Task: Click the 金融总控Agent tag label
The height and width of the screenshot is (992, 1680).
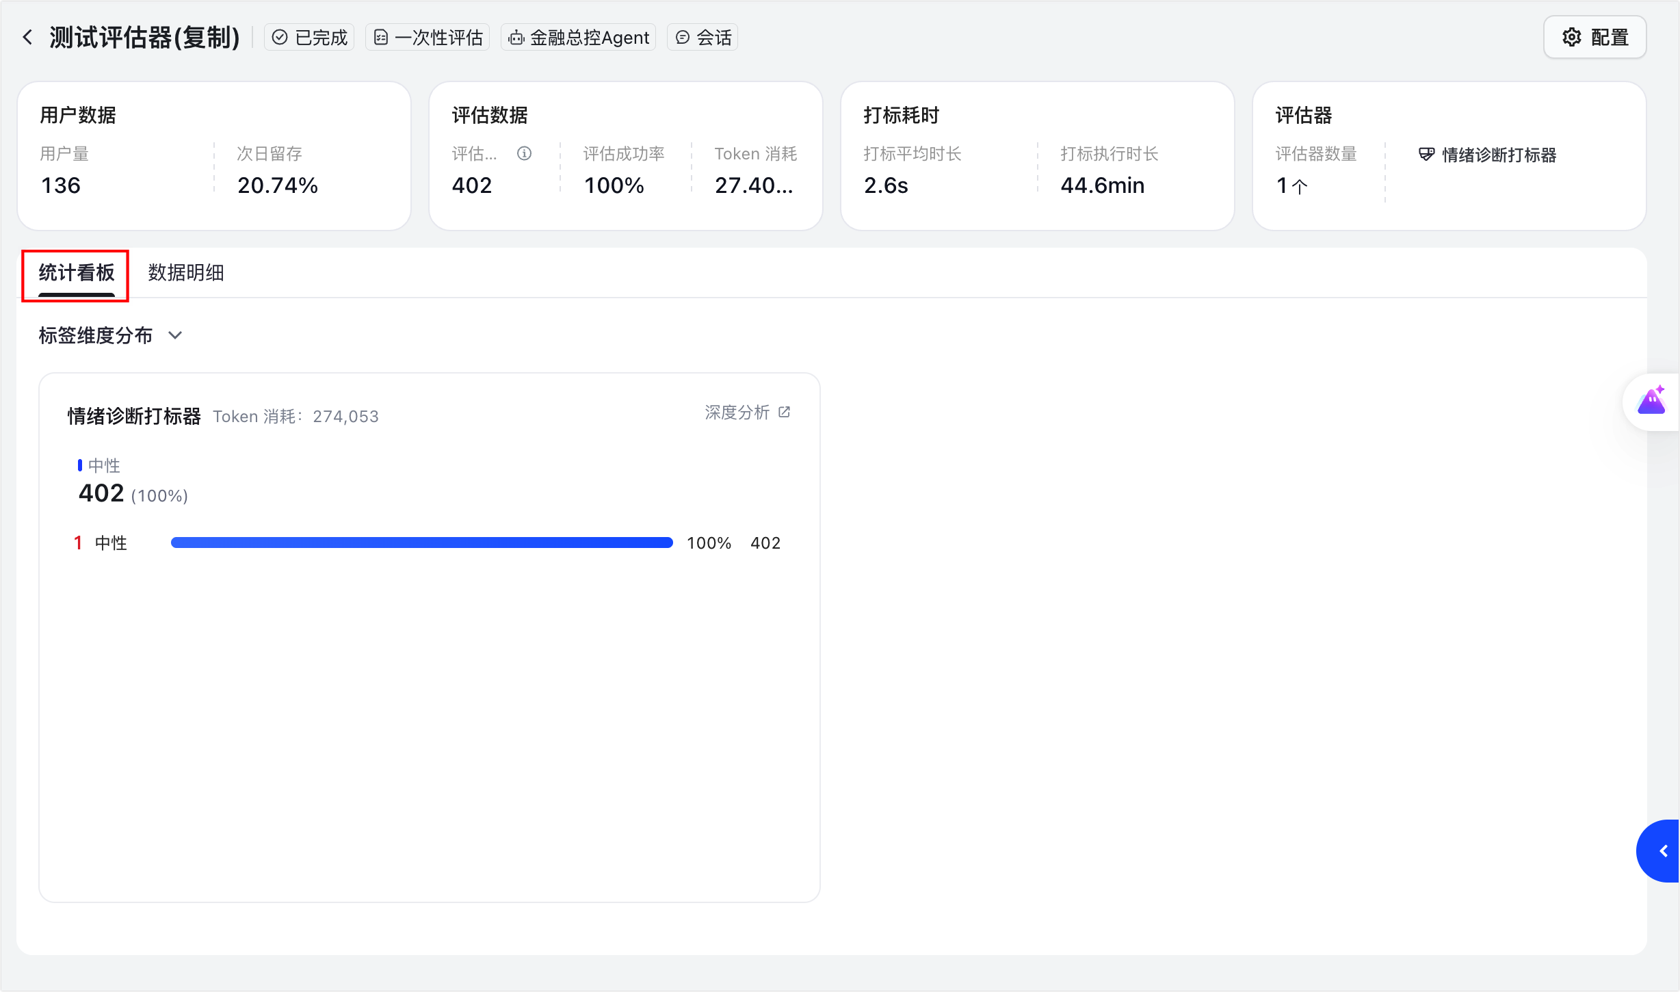Action: [590, 37]
